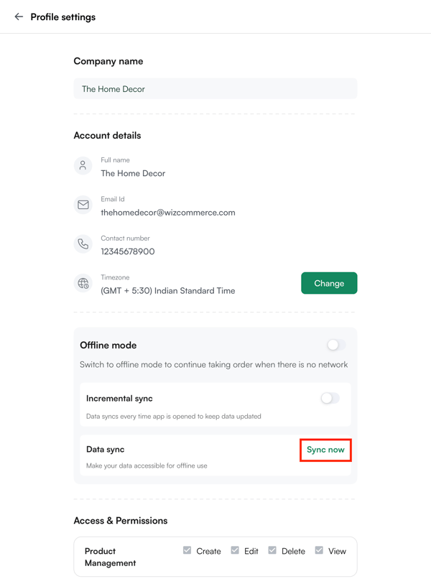Viewport: 431px width, 579px height.
Task: Click the back arrow icon
Action: (19, 17)
